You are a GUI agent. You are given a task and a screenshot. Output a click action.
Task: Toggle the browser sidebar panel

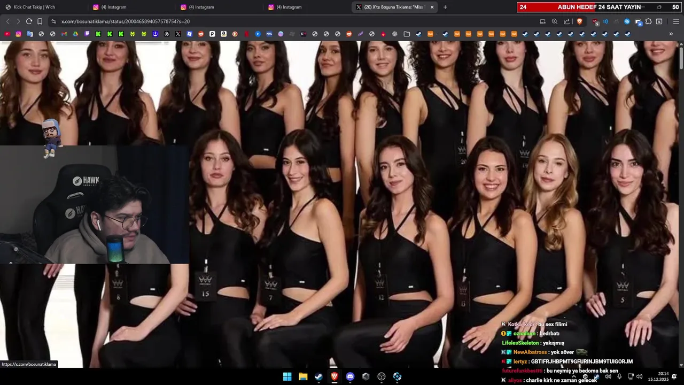point(659,21)
